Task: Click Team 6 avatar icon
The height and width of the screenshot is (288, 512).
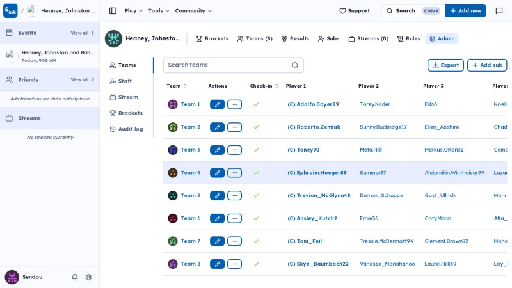Action: [x=172, y=218]
